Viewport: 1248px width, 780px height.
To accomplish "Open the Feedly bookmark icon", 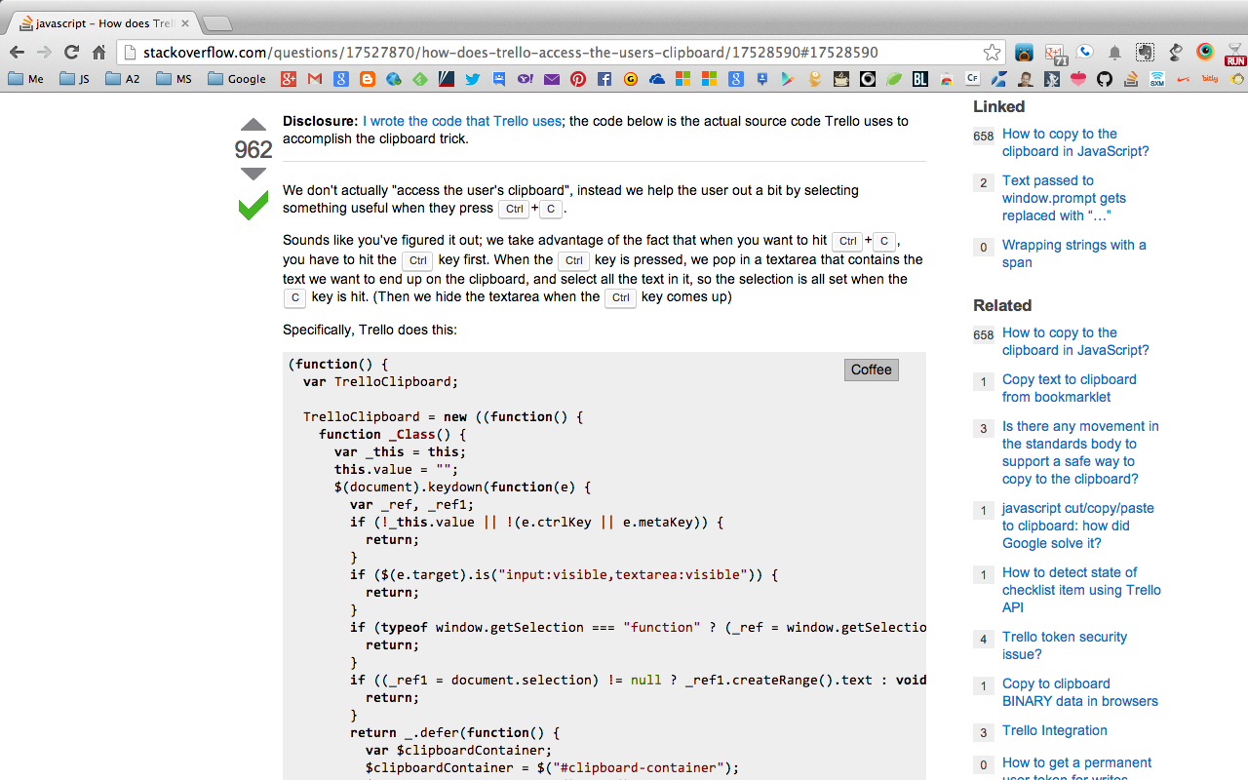I will click(420, 79).
